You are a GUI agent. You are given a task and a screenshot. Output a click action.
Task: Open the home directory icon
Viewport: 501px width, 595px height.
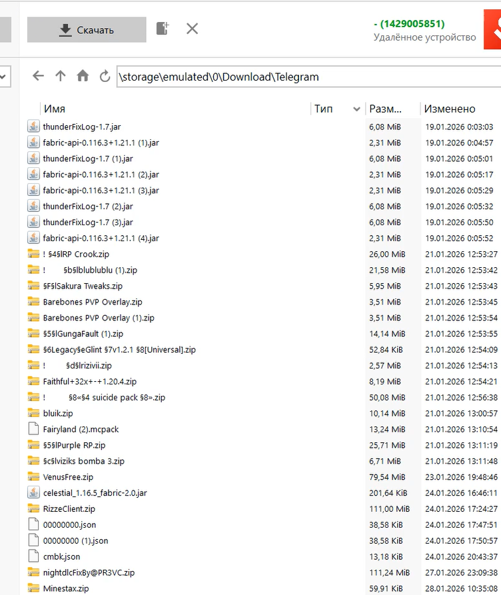tap(83, 76)
